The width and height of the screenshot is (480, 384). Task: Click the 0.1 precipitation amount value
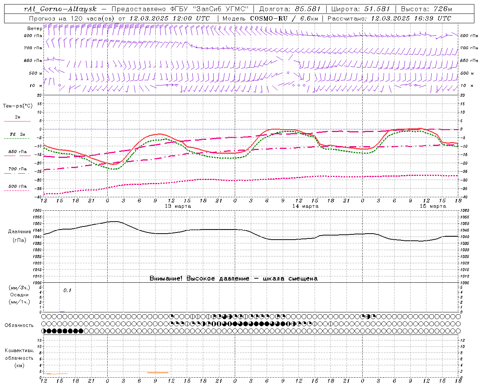coord(67,291)
